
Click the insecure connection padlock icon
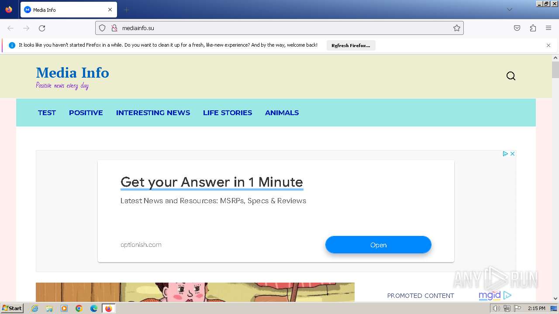[114, 28]
